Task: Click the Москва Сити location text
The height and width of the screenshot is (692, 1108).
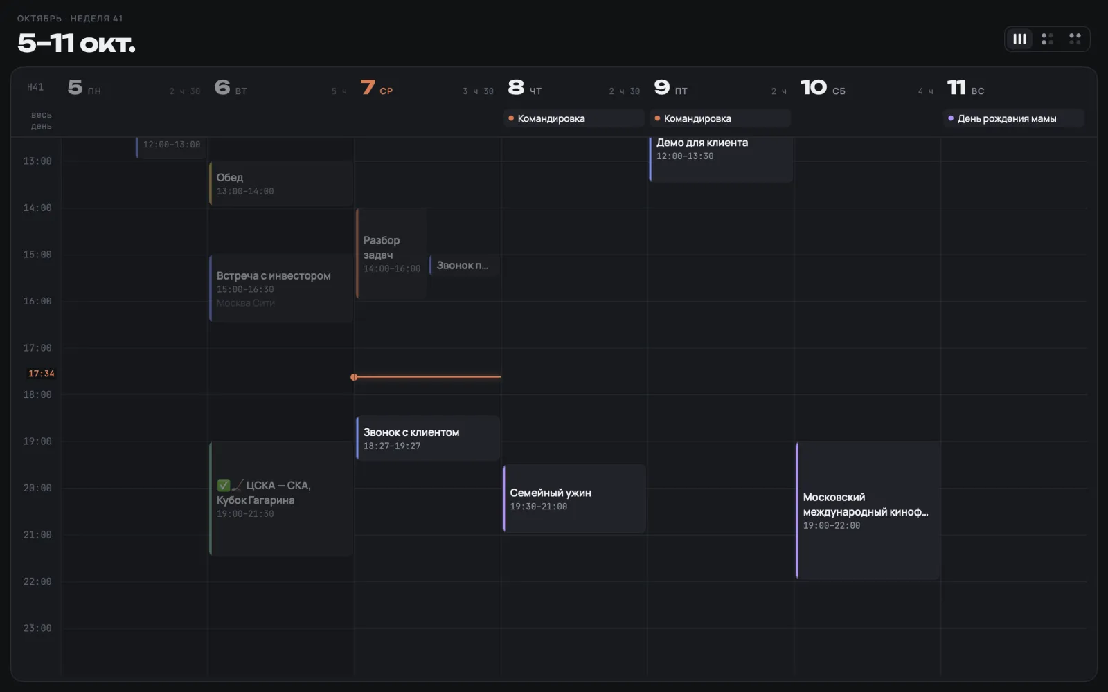Action: pos(246,303)
